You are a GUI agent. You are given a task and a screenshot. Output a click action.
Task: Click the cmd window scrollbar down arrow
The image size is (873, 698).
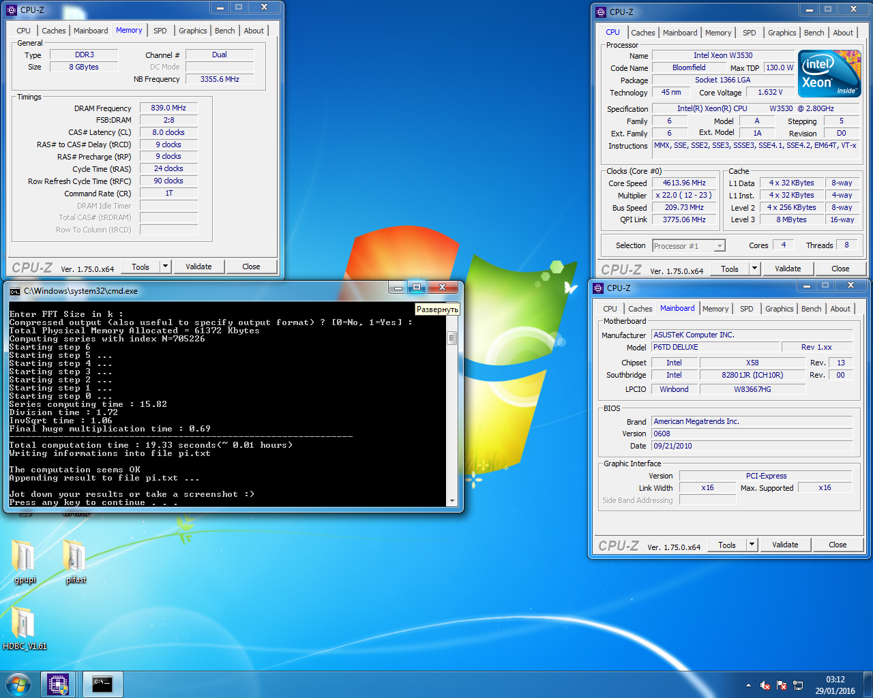[x=452, y=501]
